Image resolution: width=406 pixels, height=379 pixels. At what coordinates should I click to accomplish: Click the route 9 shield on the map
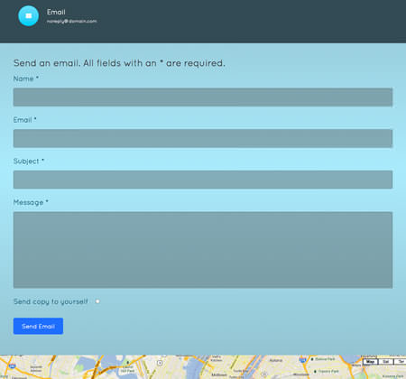(x=160, y=363)
